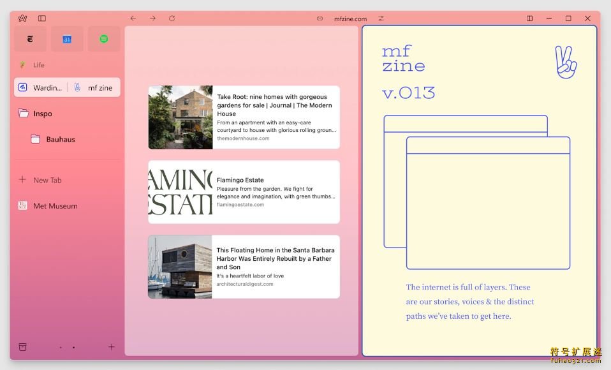Viewport: 611px width, 370px height.
Task: Expand the Inspo folder
Action: pos(42,114)
